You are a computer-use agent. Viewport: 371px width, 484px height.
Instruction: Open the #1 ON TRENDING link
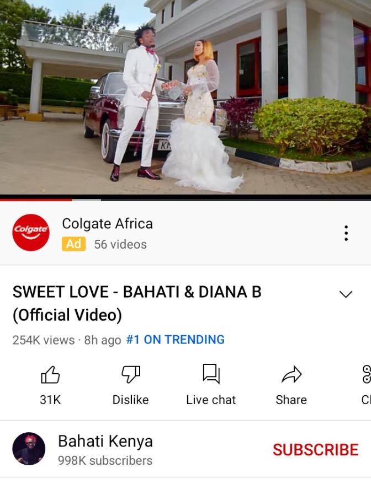tap(176, 340)
